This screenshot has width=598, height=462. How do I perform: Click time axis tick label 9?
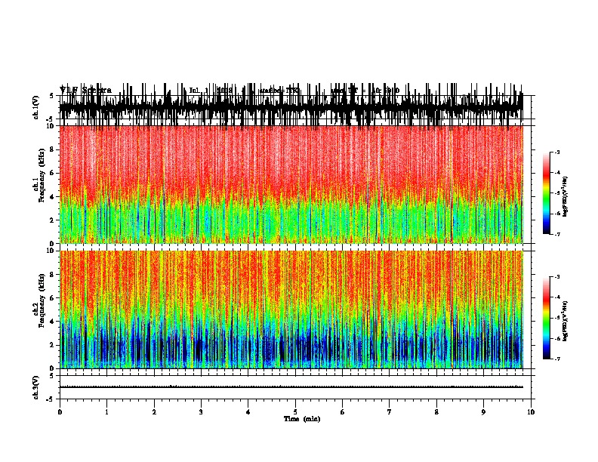[x=483, y=412]
